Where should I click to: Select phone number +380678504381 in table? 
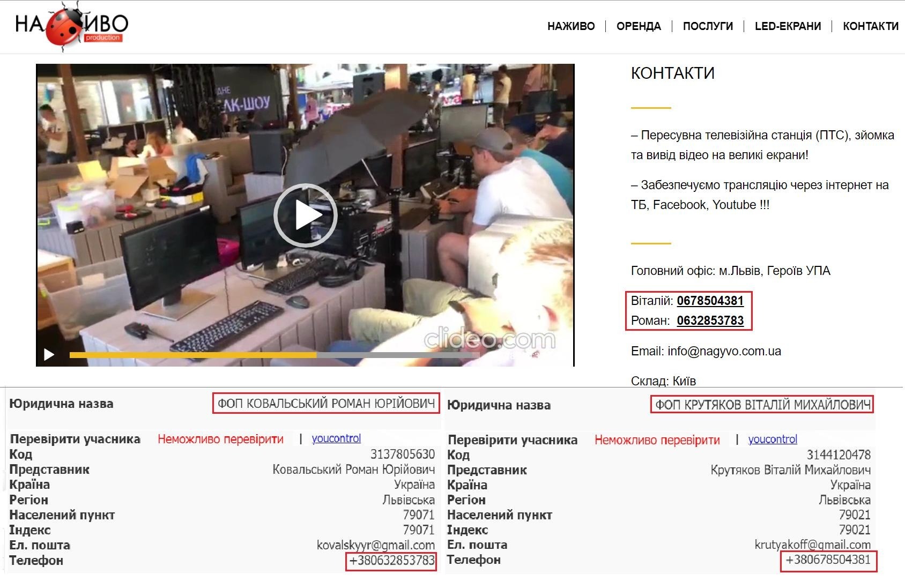click(x=828, y=560)
